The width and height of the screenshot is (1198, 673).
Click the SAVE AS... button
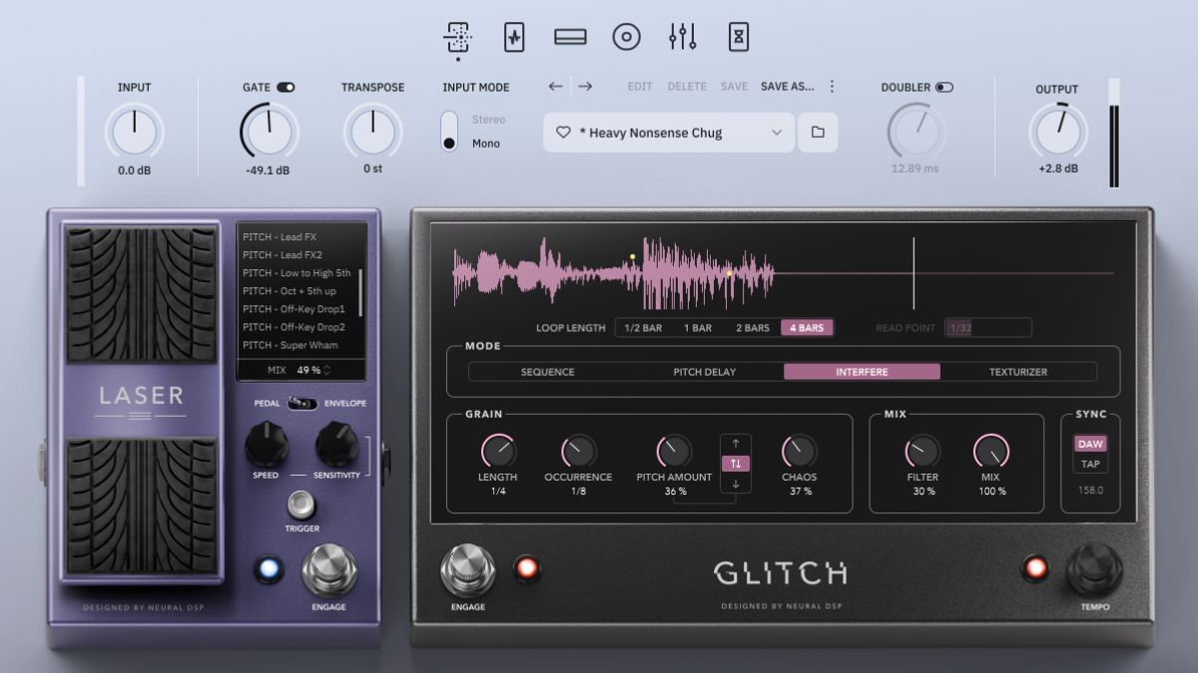coord(787,87)
